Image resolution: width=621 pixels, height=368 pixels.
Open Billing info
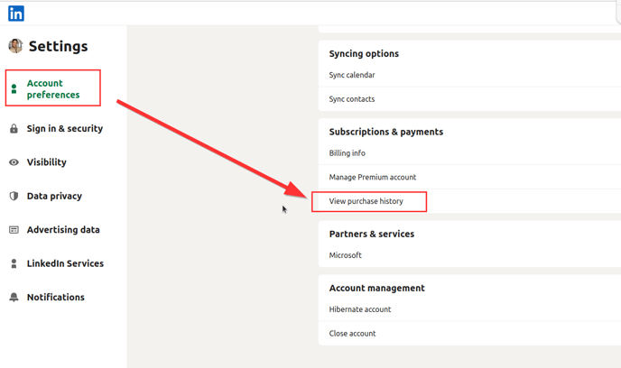pyautogui.click(x=348, y=153)
